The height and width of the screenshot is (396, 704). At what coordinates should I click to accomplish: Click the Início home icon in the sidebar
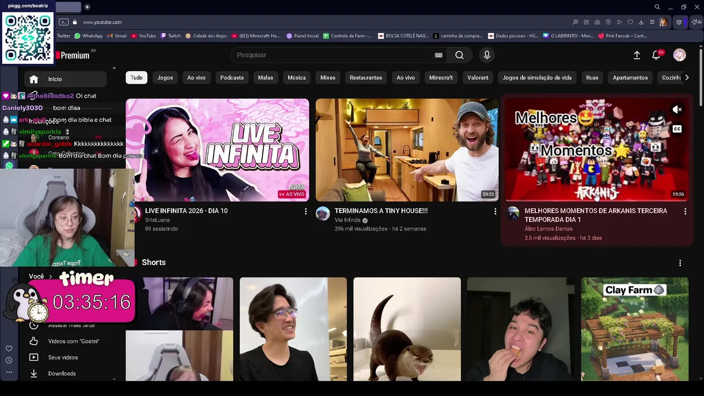[x=34, y=79]
